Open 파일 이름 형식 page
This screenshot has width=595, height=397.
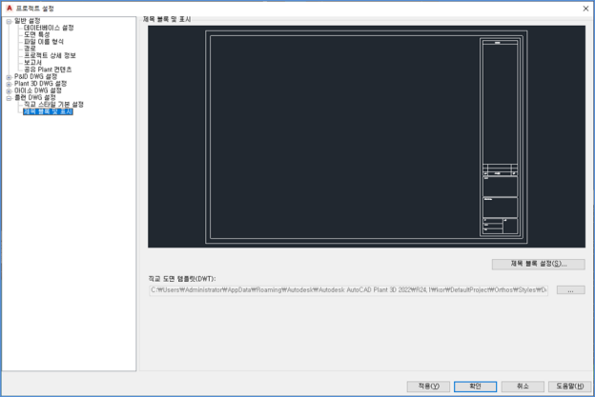point(44,42)
